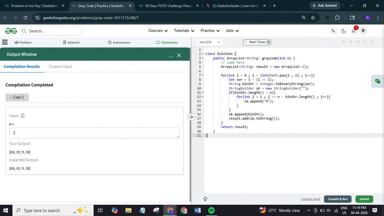Collapse the code fold arrow on line 7
This screenshot has height=216, width=384.
click(203, 75)
